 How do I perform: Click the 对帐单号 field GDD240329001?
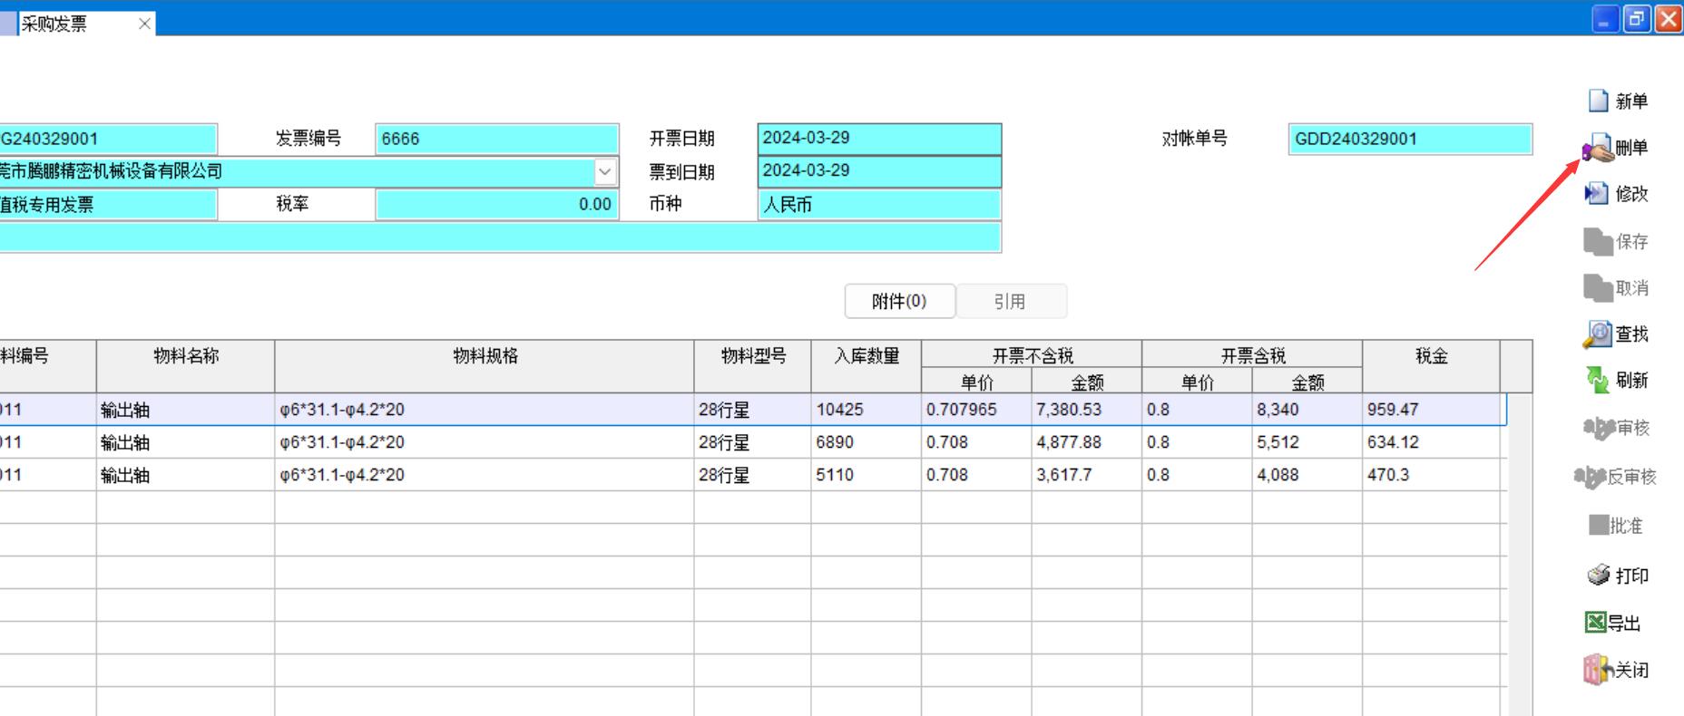click(x=1409, y=139)
